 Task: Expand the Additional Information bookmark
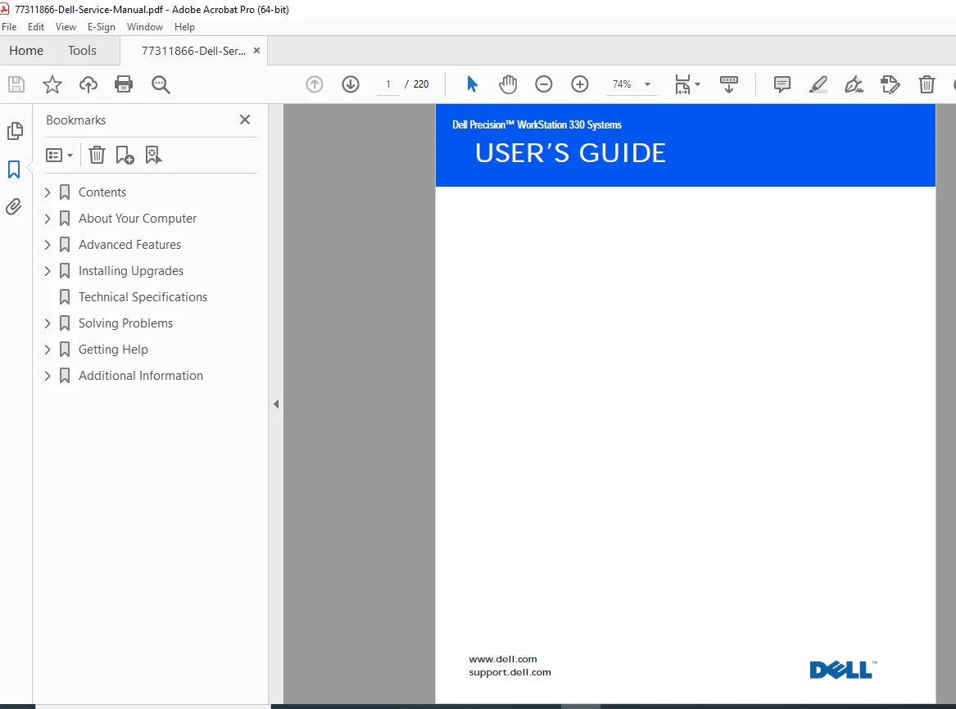pos(48,376)
